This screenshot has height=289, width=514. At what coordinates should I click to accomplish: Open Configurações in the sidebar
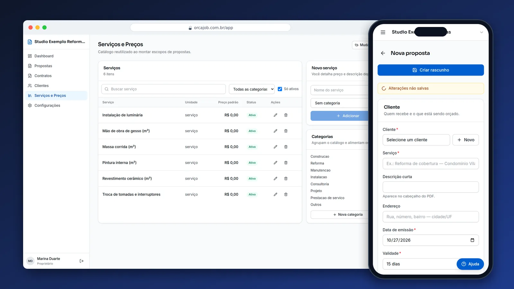click(x=56, y=105)
